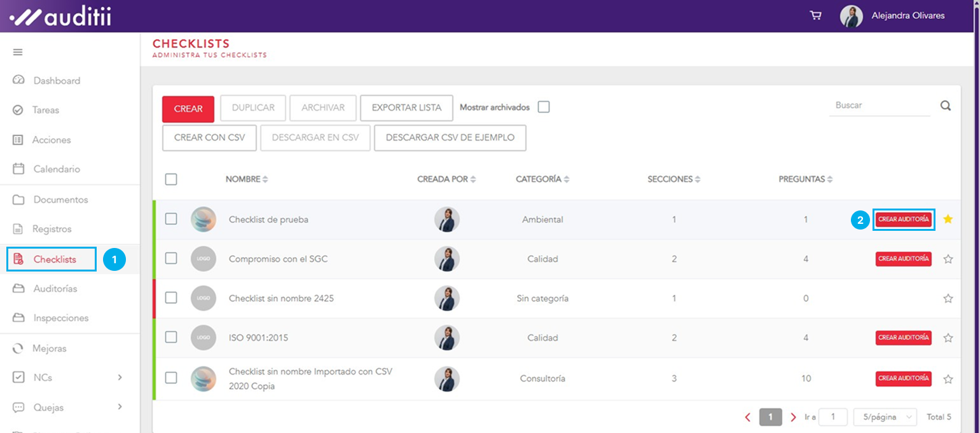Go to next page arrow
The height and width of the screenshot is (433, 980).
pos(792,417)
